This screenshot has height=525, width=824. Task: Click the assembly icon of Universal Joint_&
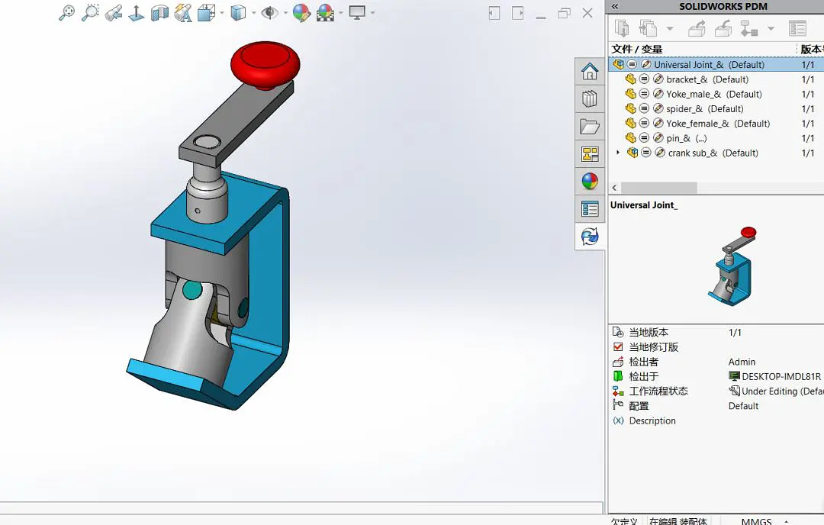(x=619, y=64)
